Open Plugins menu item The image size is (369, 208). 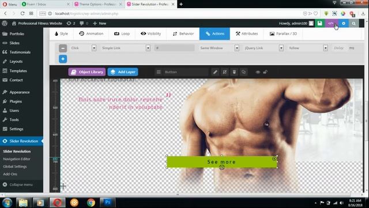coord(16,102)
